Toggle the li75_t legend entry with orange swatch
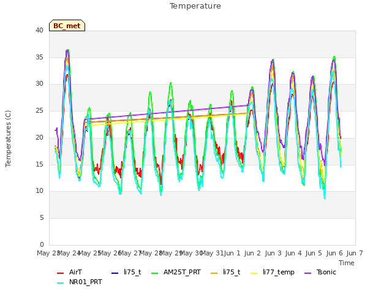The width and height of the screenshot is (392, 294). tap(225, 272)
